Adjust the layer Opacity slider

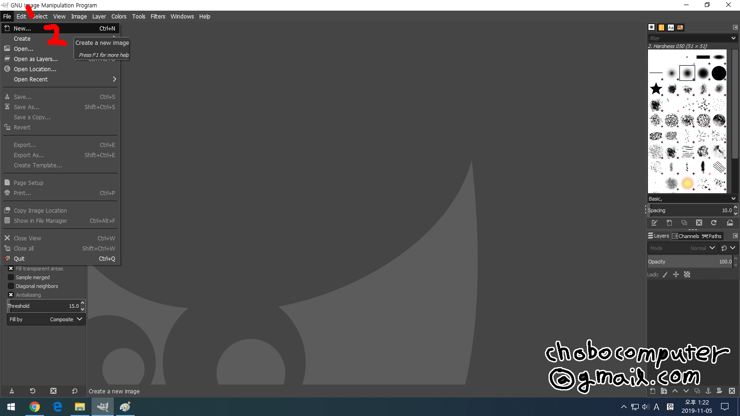pos(690,262)
